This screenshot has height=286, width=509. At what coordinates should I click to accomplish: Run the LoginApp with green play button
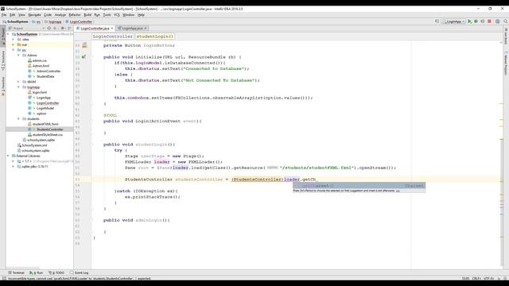pos(469,21)
